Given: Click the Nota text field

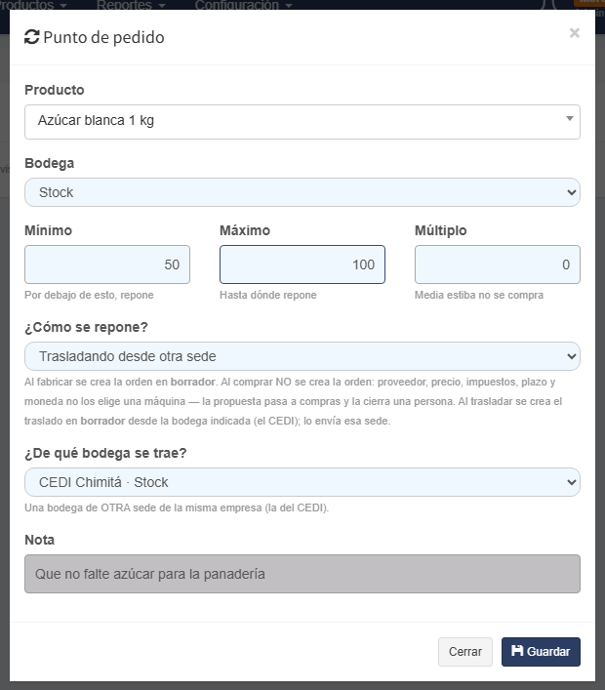Looking at the screenshot, I should (302, 574).
